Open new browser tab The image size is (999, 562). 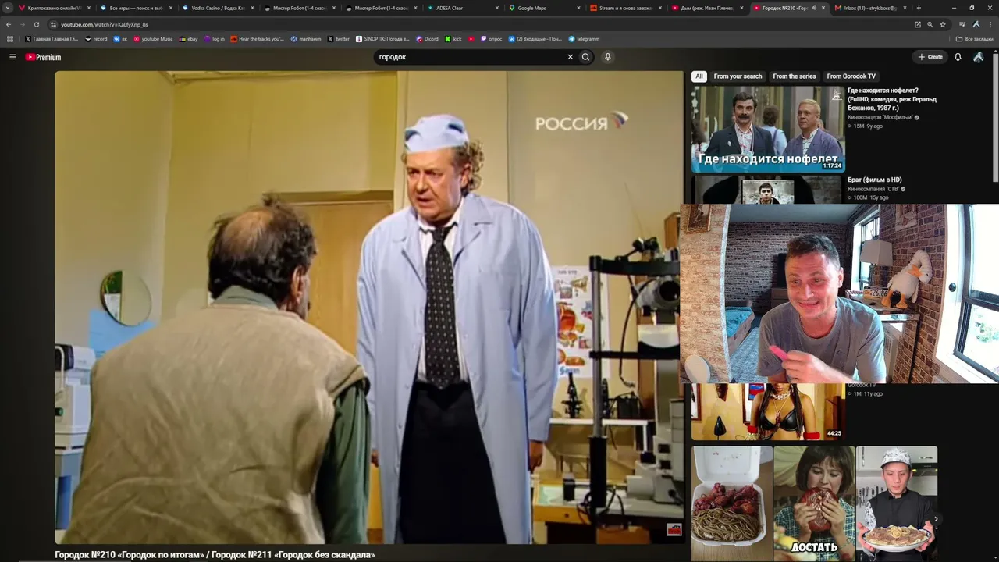(919, 8)
